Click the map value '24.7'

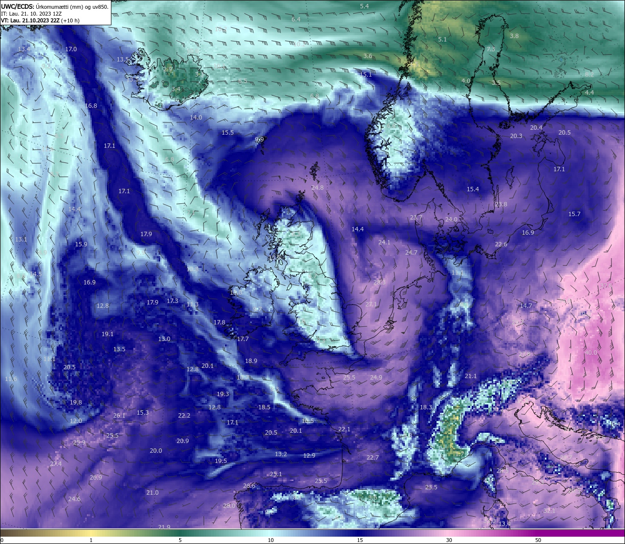click(411, 253)
